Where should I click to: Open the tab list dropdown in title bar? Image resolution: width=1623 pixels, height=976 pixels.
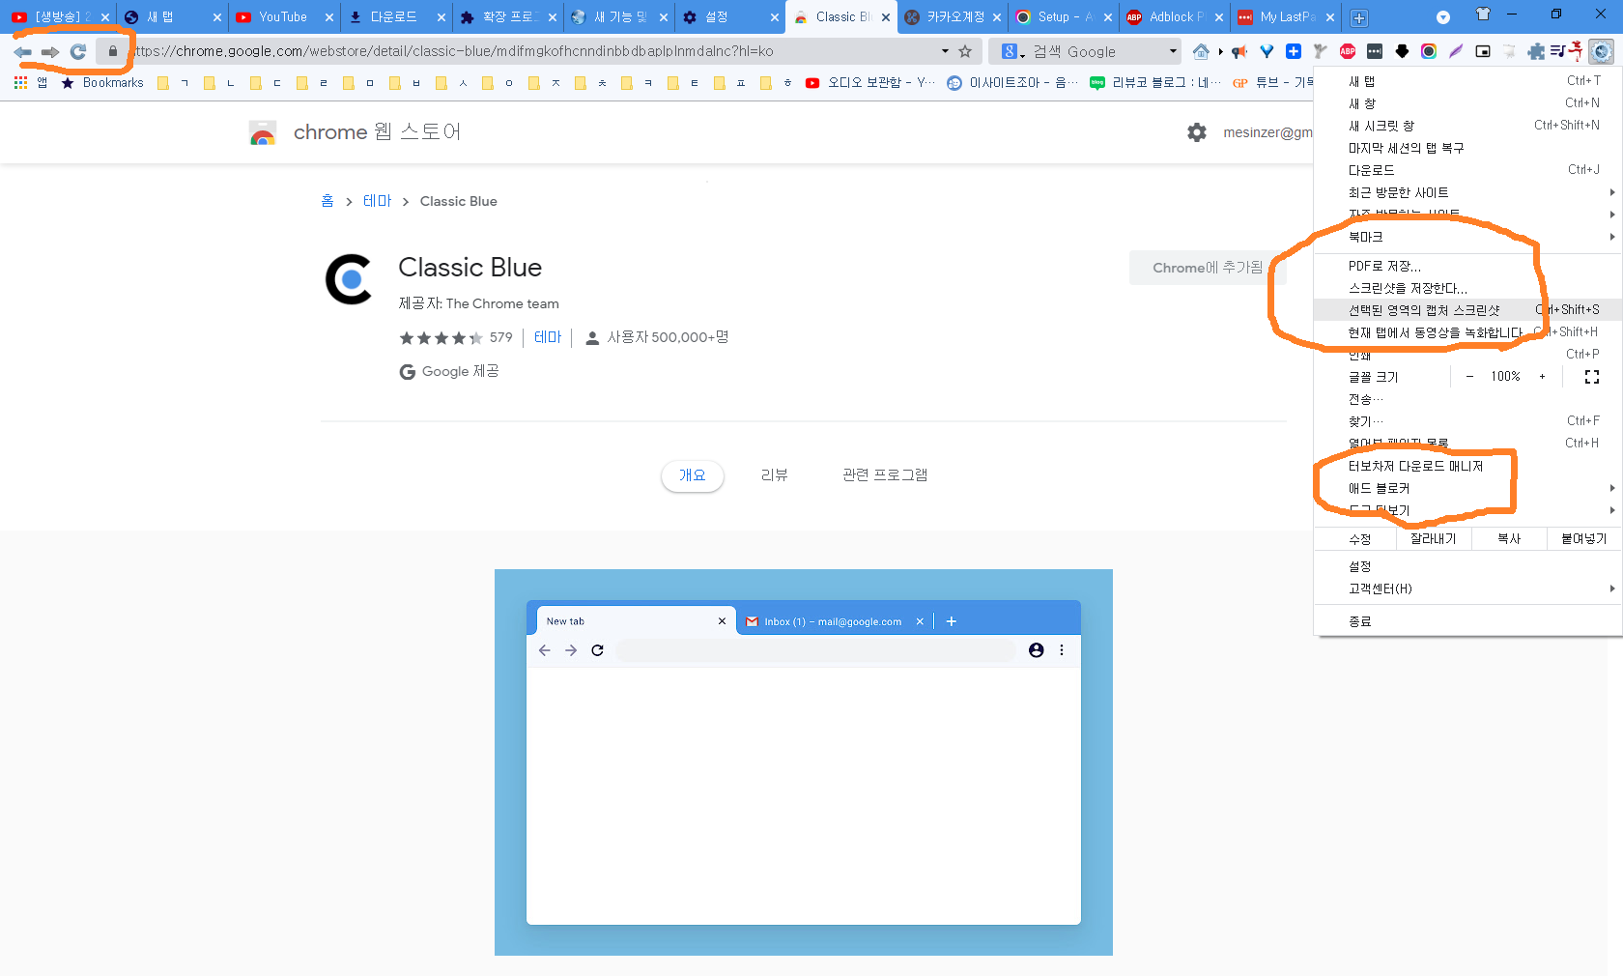pyautogui.click(x=1442, y=17)
